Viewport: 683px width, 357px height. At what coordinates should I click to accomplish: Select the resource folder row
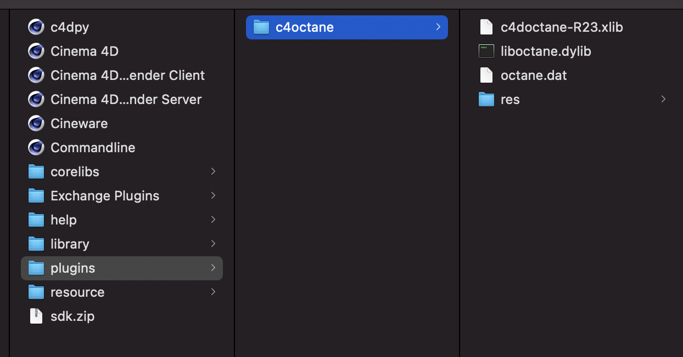77,292
